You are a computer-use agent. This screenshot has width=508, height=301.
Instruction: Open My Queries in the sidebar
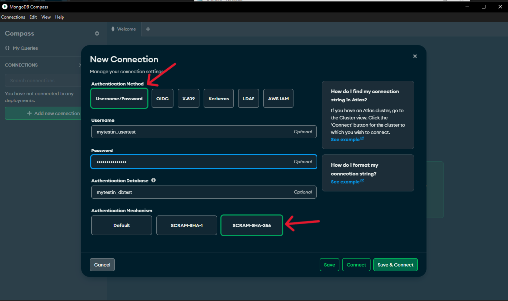coord(25,48)
